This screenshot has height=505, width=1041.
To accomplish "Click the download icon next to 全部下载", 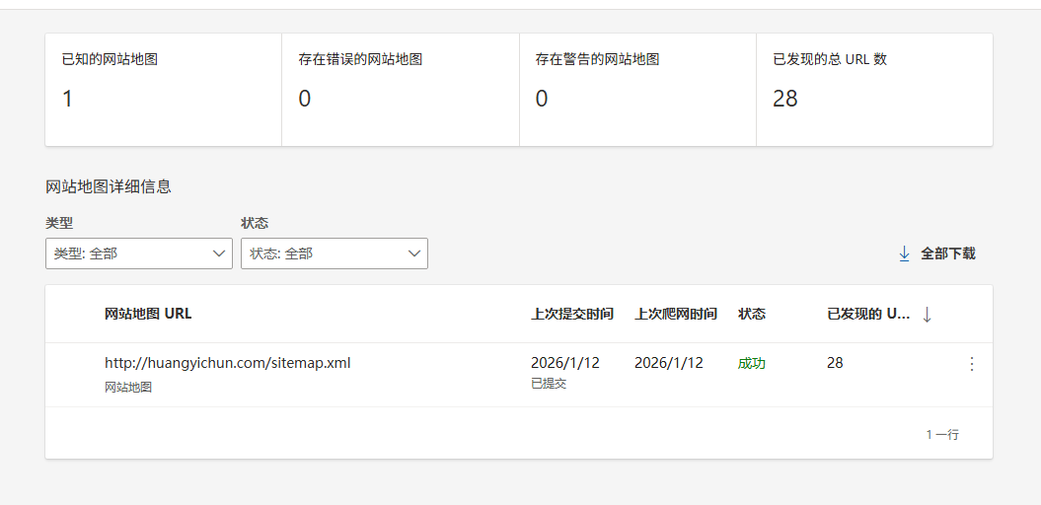I will 904,253.
